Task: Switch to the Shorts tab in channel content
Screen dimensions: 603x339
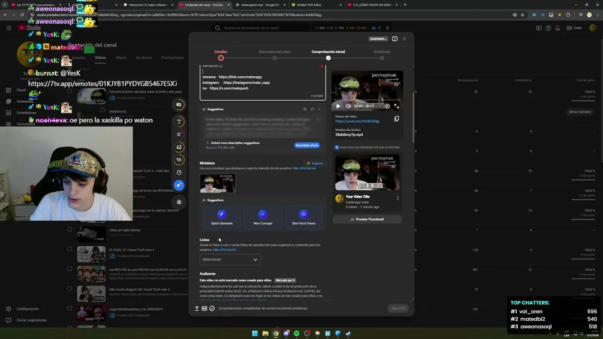Action: pos(121,57)
